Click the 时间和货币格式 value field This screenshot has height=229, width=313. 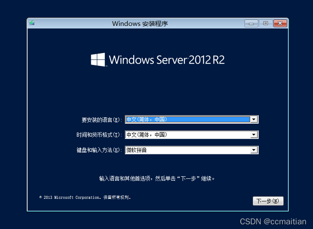point(187,135)
